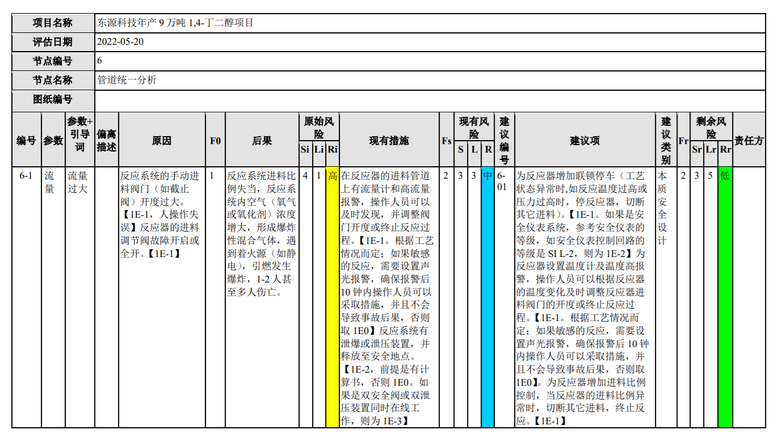The image size is (778, 434).
Task: Click the suggestion number 6-01 cell
Action: click(x=504, y=297)
